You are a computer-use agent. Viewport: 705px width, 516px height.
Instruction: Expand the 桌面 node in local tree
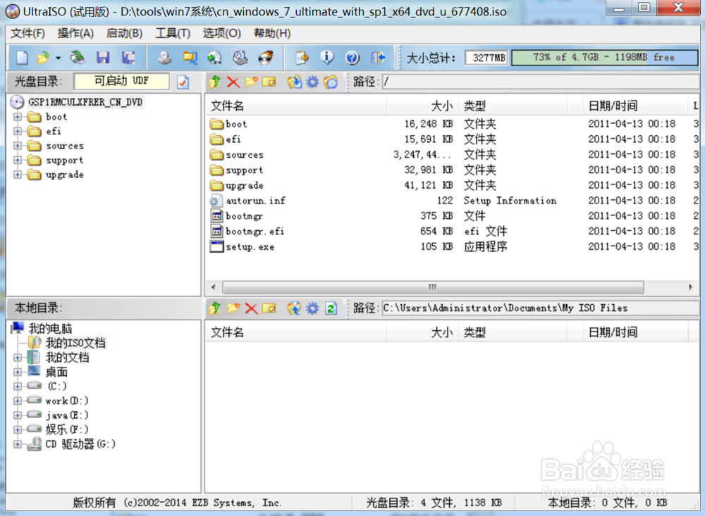click(x=18, y=372)
